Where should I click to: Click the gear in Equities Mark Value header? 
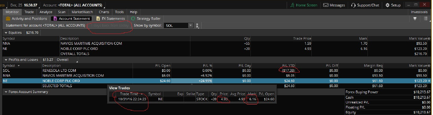tap(429, 39)
